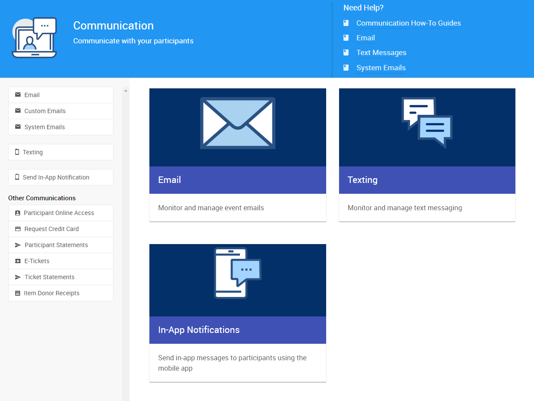Click the receipt icon beside Item Donor Receipts
The image size is (534, 401).
click(17, 293)
